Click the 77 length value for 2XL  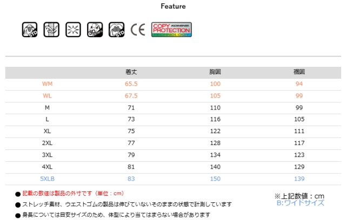[x=131, y=143]
